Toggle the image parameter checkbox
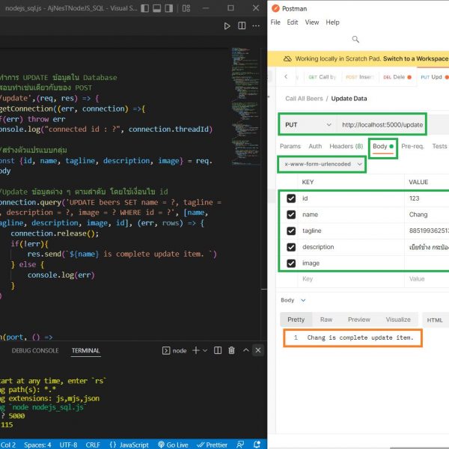 click(291, 263)
